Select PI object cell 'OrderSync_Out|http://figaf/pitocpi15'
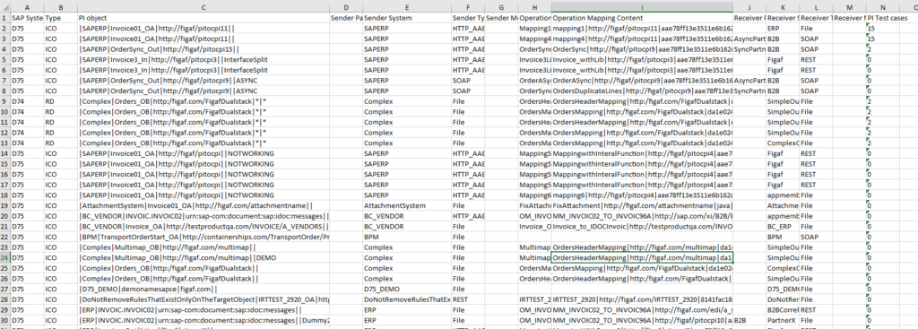 204,48
